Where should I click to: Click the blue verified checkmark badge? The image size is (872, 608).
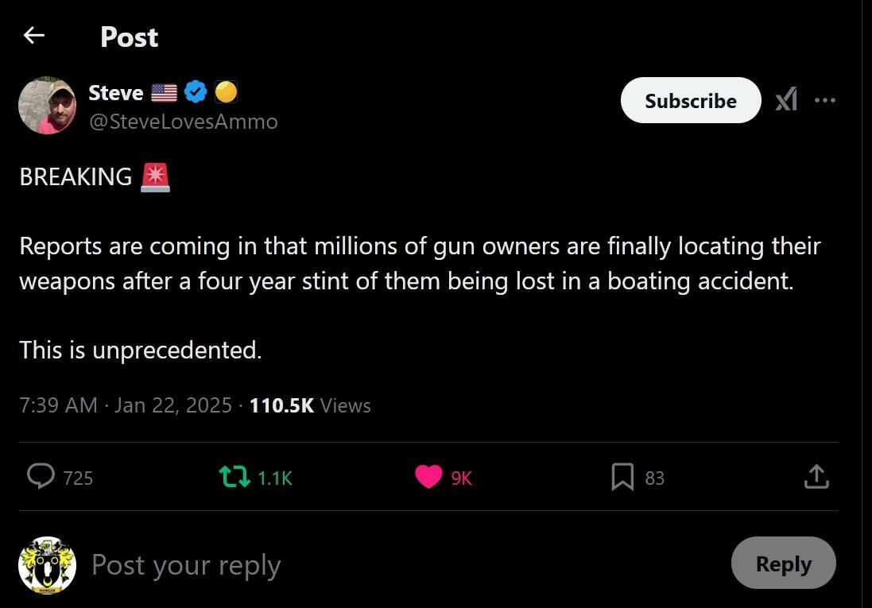196,93
